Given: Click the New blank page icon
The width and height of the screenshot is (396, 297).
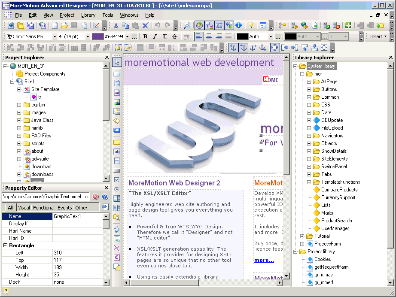Looking at the screenshot, I should click(55, 25).
